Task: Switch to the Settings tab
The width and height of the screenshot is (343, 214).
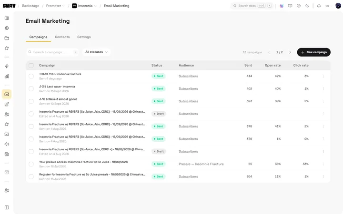Action: [x=84, y=37]
